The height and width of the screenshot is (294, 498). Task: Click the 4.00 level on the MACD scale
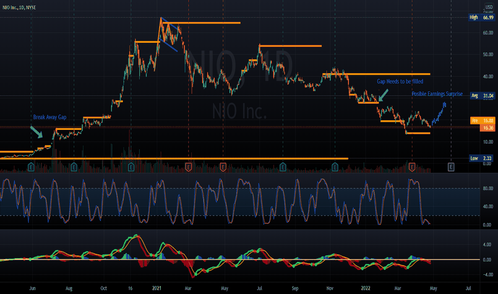pyautogui.click(x=487, y=244)
